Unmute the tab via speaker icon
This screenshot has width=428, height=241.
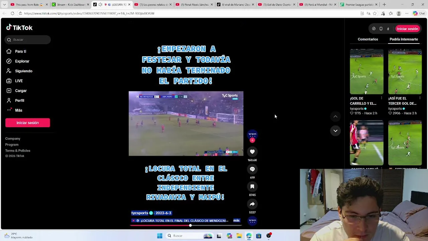click(100, 5)
